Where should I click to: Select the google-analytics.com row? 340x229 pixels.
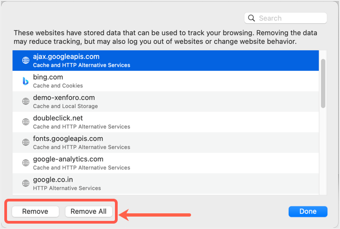(166, 163)
